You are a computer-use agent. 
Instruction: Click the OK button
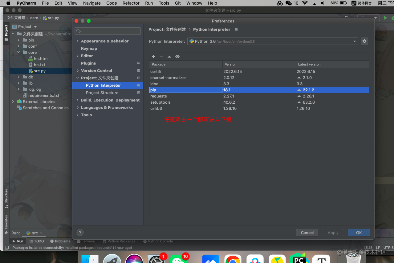click(359, 233)
